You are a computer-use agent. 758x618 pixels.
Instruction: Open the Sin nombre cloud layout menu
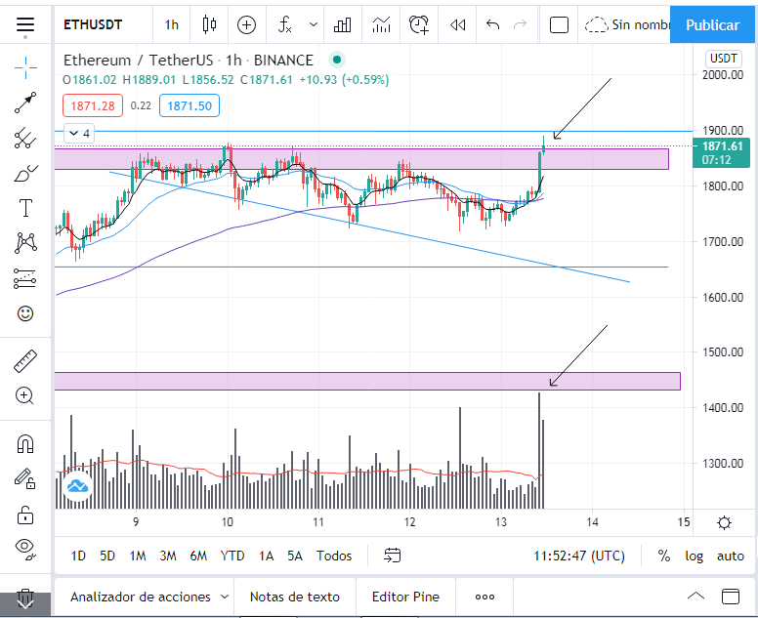(626, 24)
